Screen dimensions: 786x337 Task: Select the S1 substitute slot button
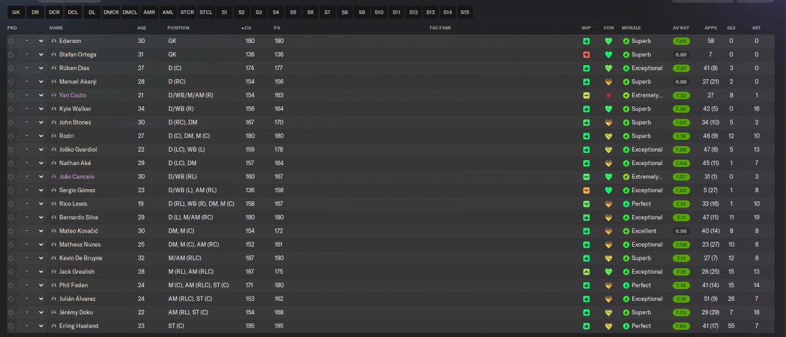224,12
